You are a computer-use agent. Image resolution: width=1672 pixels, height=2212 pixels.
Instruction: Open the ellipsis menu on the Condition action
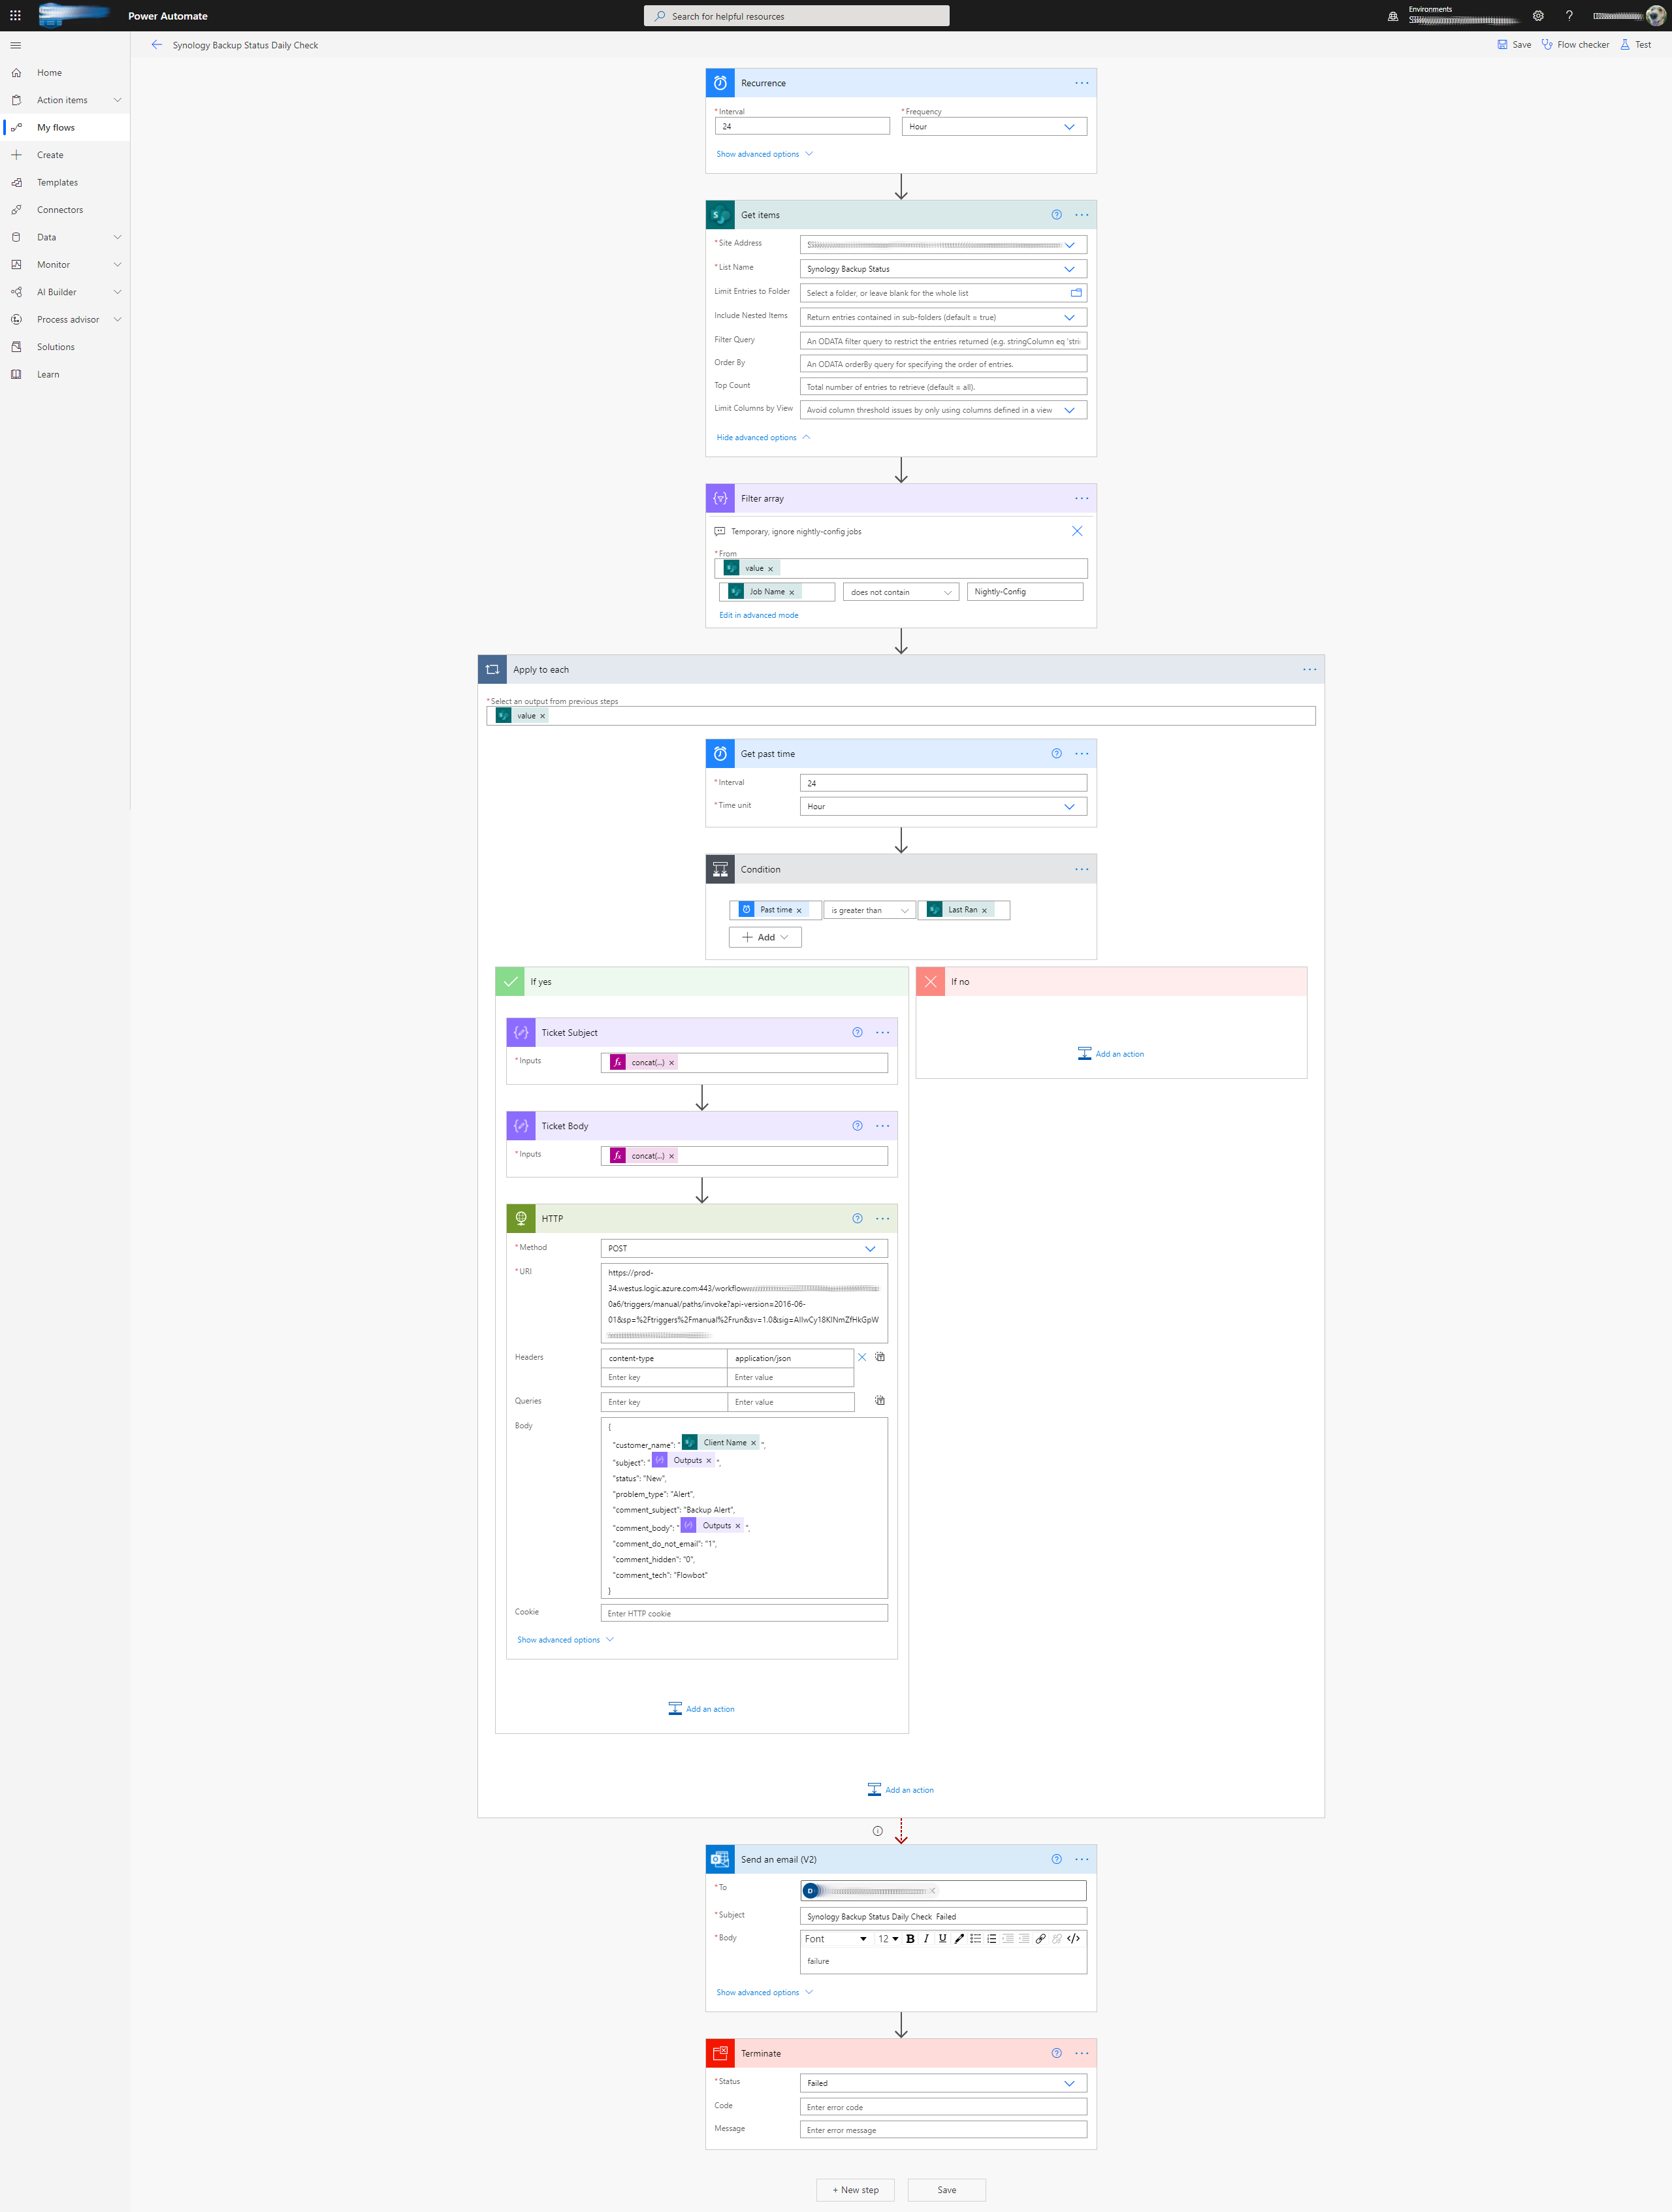point(1081,869)
